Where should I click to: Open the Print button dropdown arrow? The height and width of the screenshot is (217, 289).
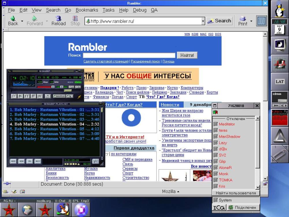251,21
